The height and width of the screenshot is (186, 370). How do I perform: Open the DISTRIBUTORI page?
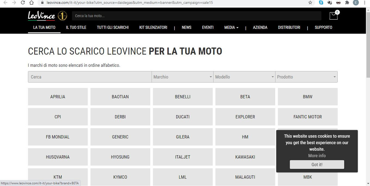pyautogui.click(x=289, y=27)
